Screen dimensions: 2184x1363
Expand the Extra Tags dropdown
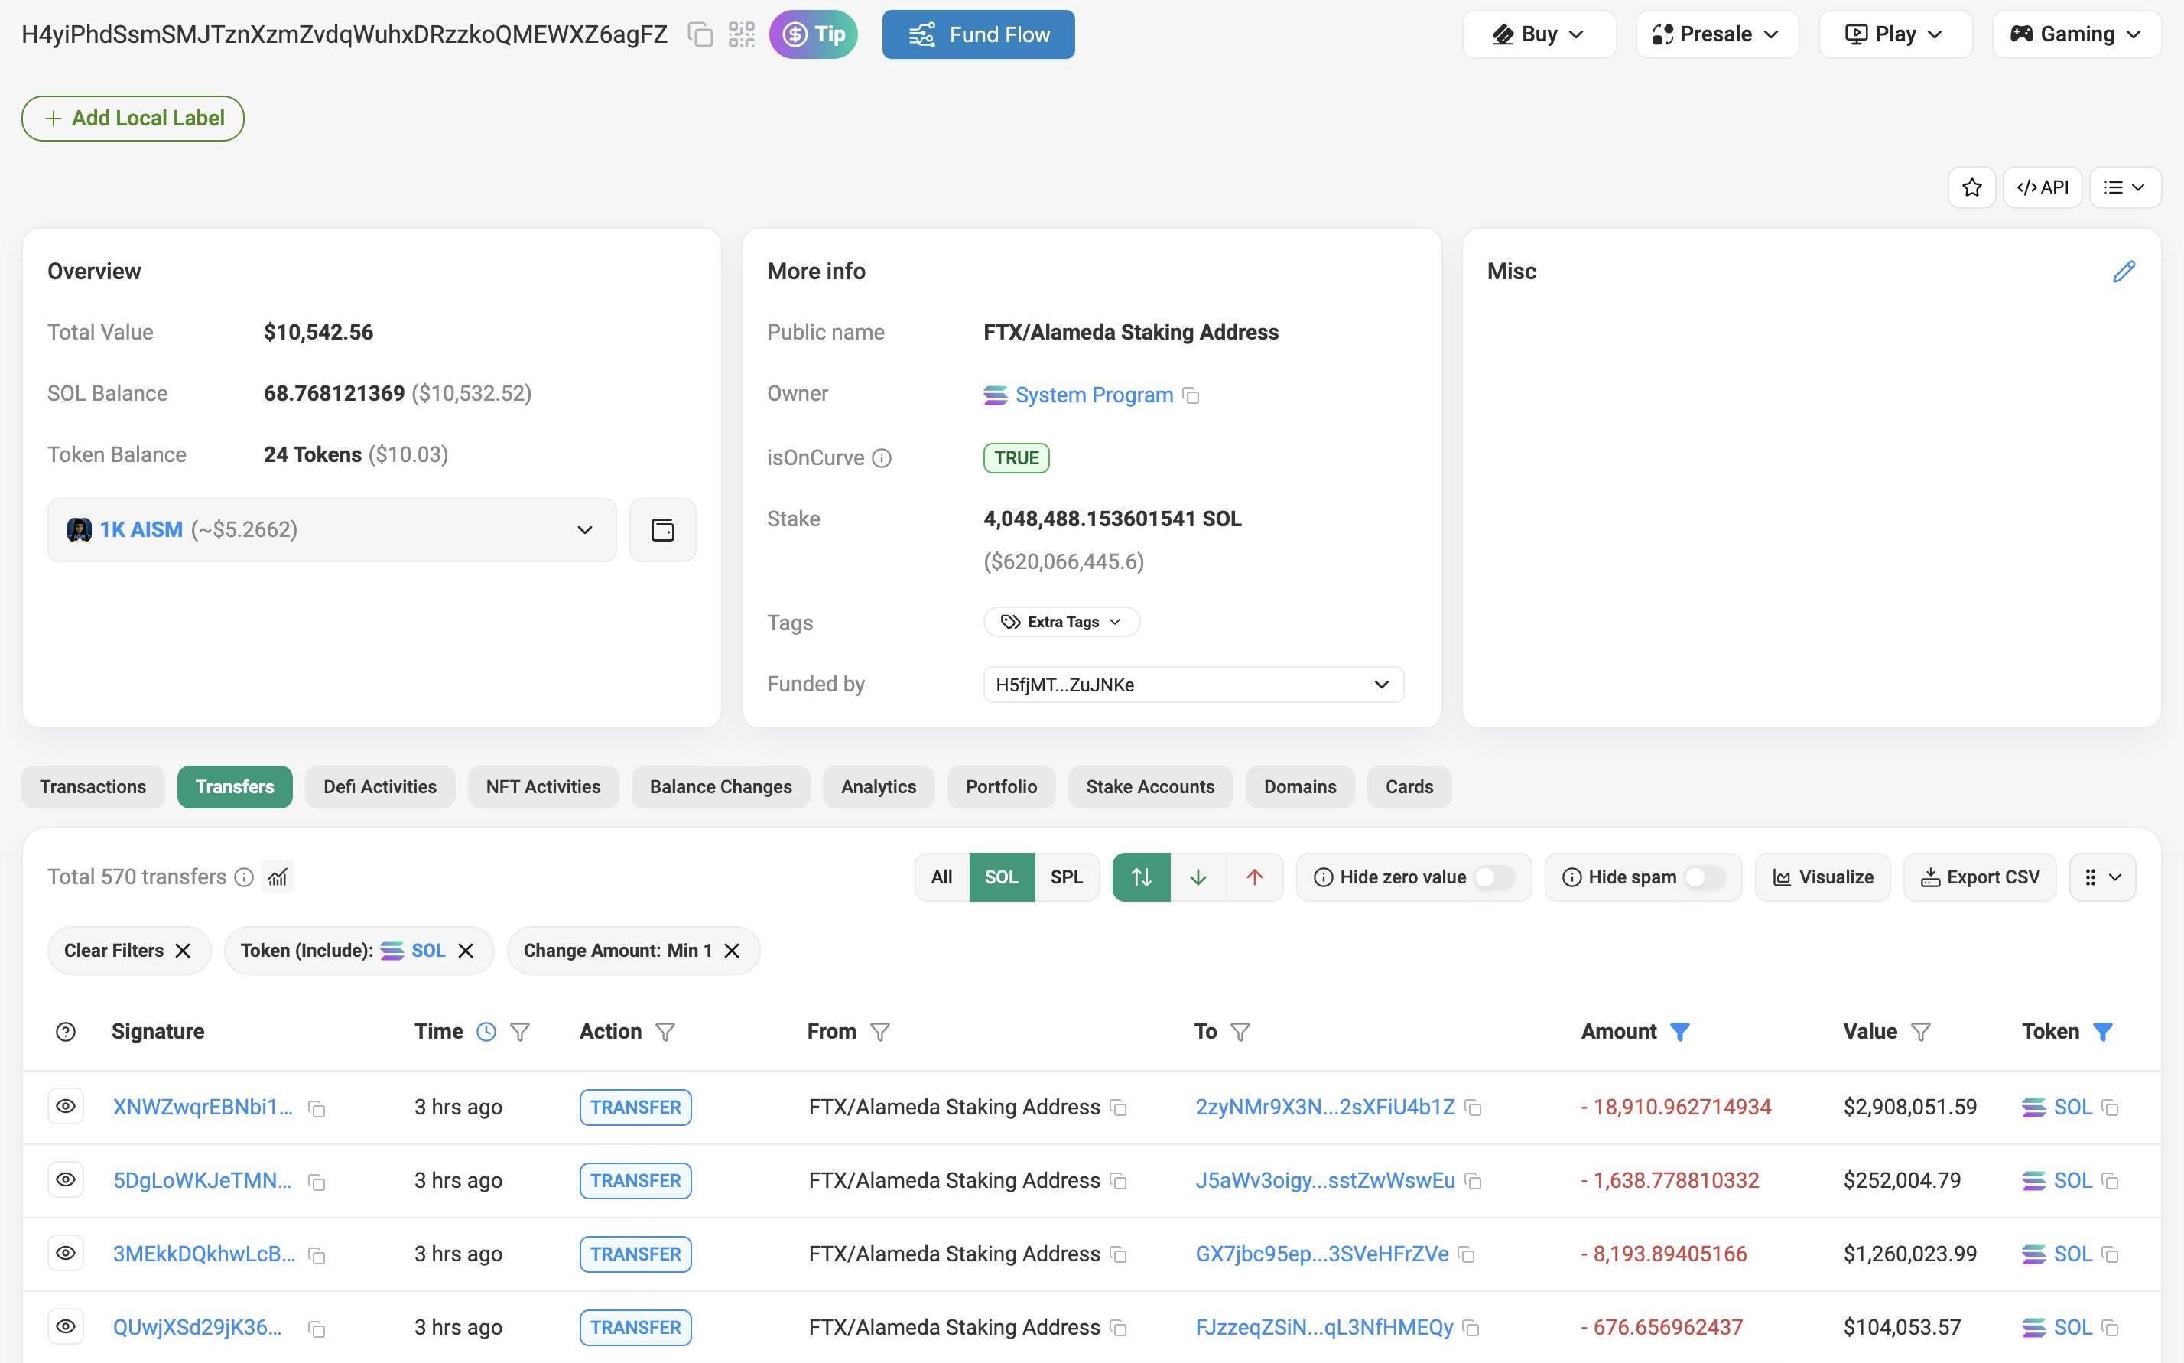point(1061,622)
